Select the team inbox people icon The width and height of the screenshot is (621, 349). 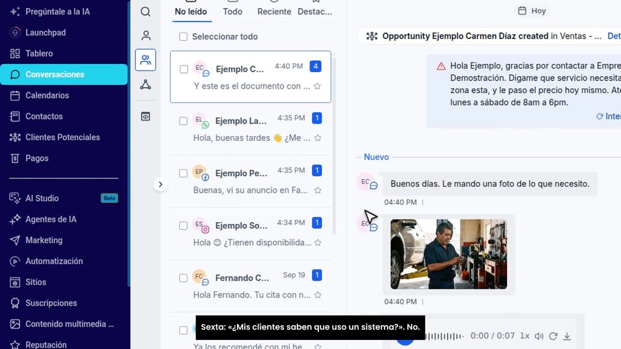coord(145,60)
